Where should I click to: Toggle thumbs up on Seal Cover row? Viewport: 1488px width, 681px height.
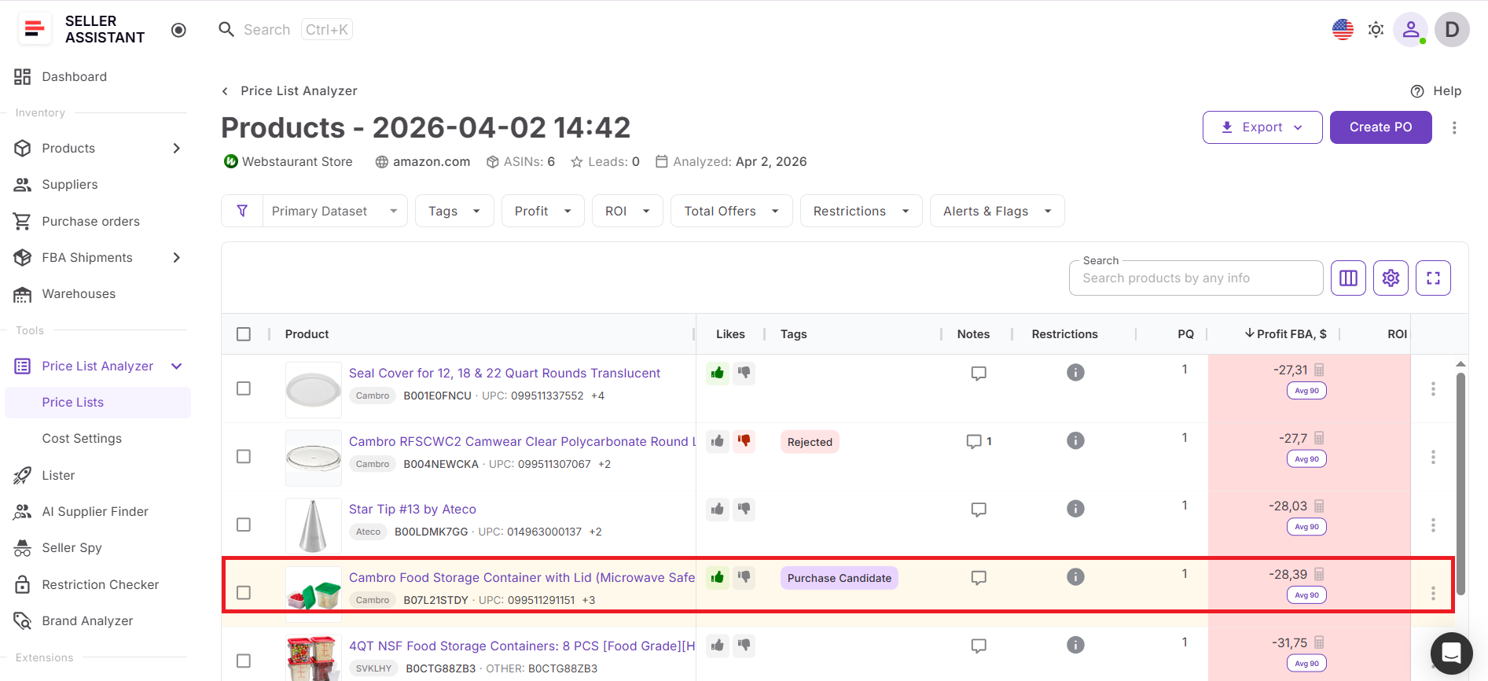717,373
